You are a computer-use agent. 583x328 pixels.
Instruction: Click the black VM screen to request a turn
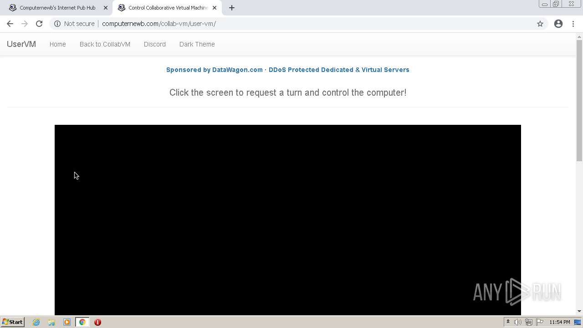click(288, 220)
